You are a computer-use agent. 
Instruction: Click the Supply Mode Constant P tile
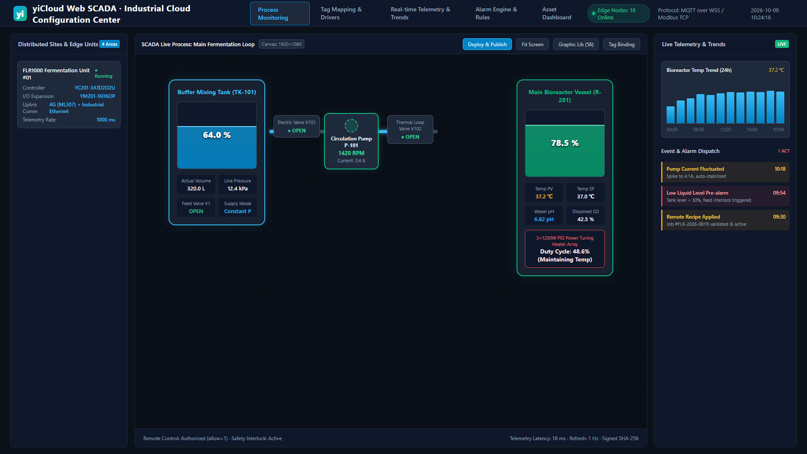[237, 207]
